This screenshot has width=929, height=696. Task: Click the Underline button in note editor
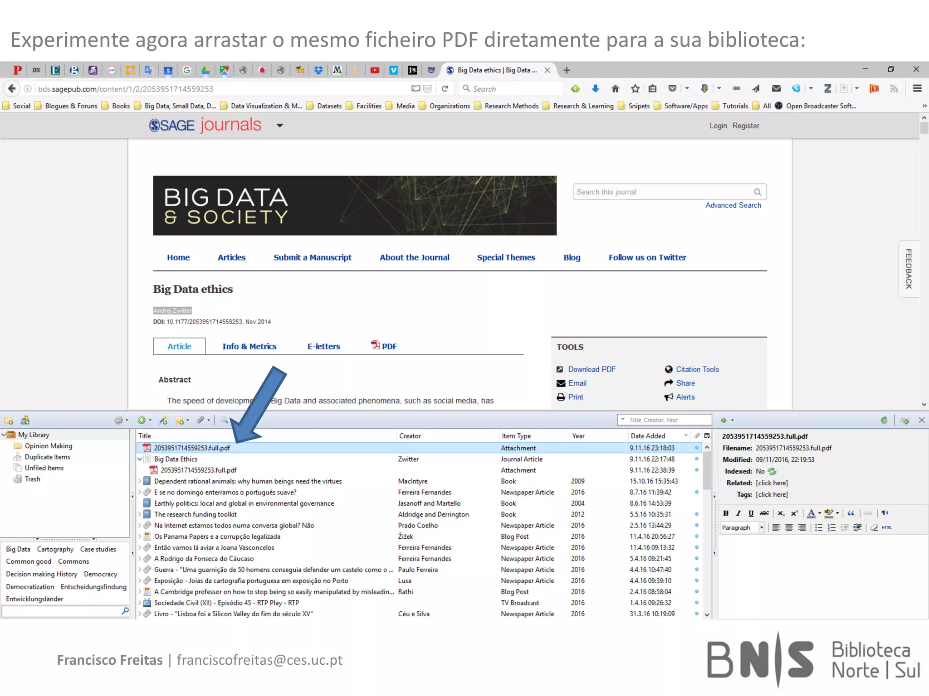coord(751,513)
